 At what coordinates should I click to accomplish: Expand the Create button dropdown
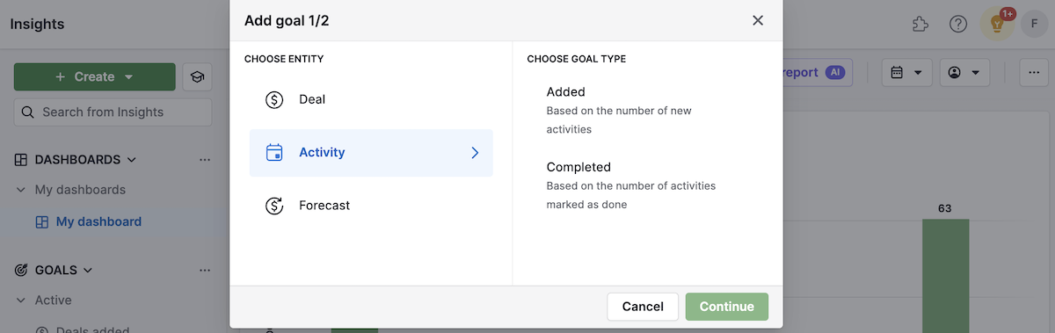click(x=129, y=76)
